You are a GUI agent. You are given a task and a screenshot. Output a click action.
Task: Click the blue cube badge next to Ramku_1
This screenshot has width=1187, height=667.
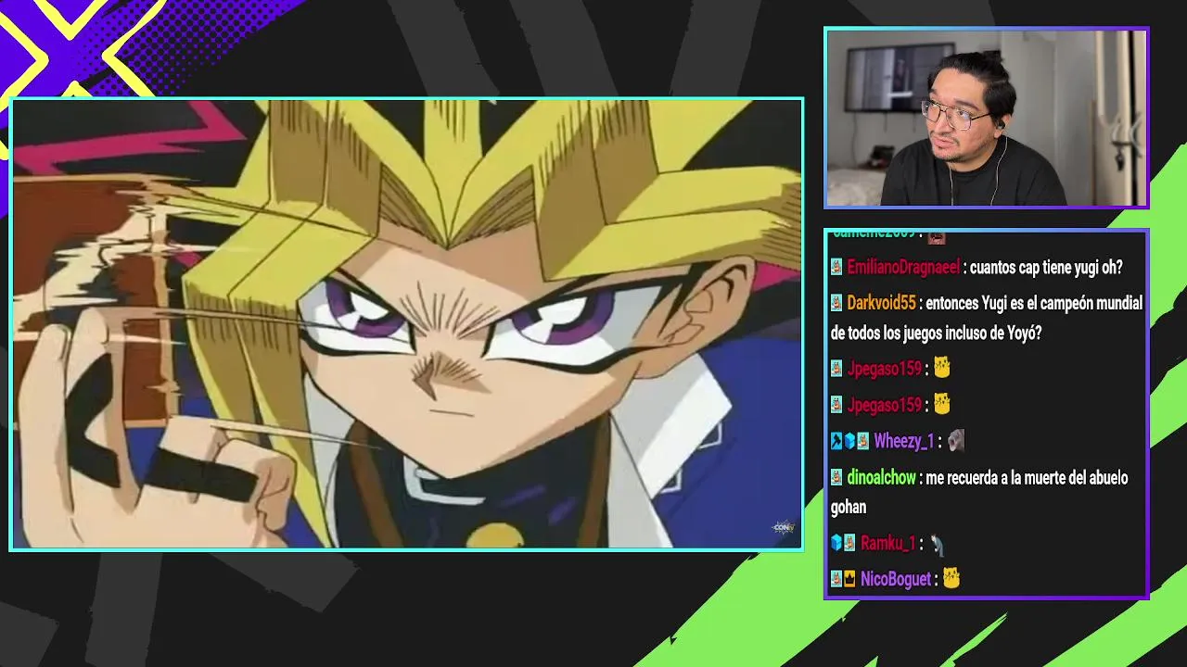836,543
